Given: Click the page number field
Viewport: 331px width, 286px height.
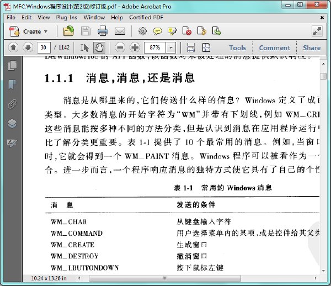Looking at the screenshot, I should [x=44, y=47].
